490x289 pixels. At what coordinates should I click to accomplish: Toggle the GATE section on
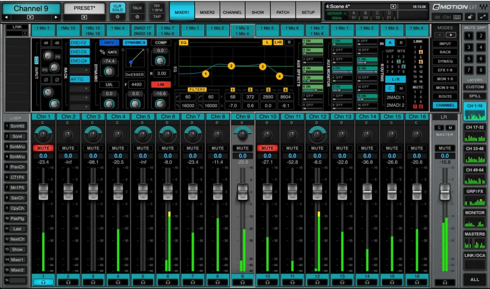point(109,42)
